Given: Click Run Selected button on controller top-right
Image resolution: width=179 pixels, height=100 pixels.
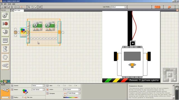Looking at the screenshot, I should [174, 70].
